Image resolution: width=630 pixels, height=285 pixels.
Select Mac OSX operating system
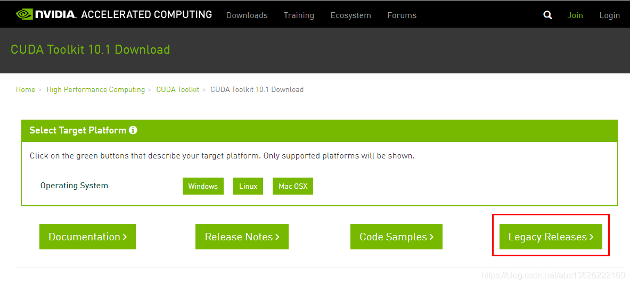(292, 186)
